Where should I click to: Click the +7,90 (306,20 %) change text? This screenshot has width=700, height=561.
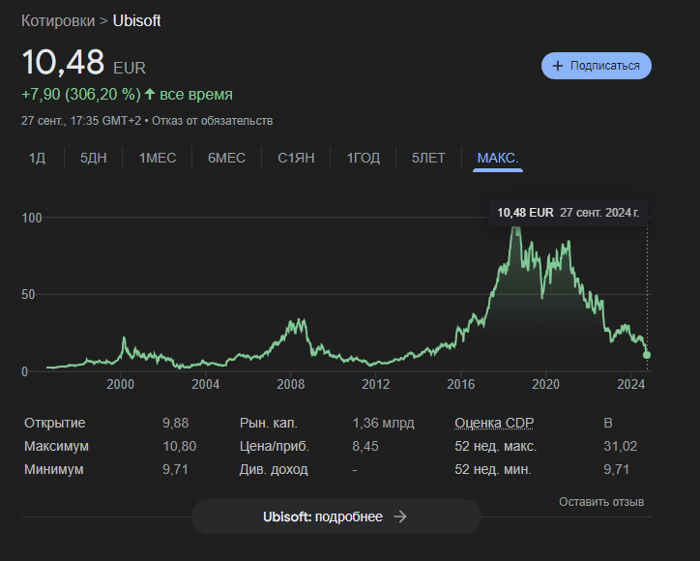click(81, 94)
